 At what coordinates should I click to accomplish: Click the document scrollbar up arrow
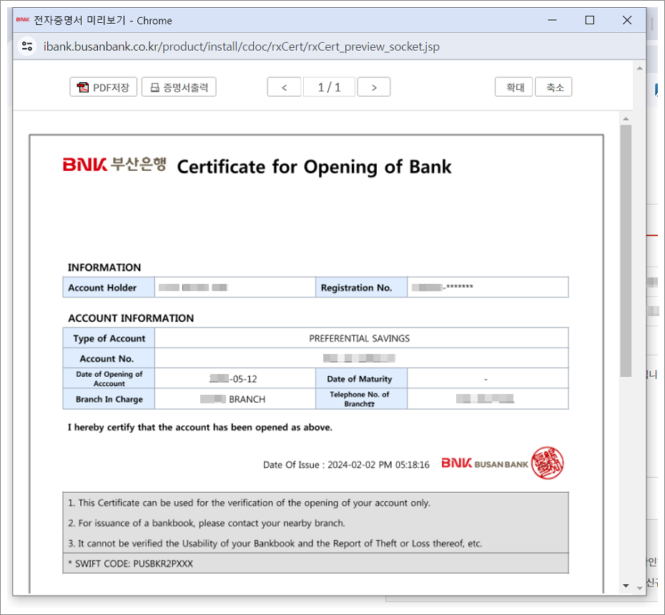[x=626, y=119]
